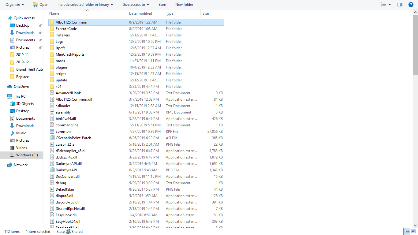This screenshot has height=235, width=418.
Task: Open the Replace folder in sidebar
Action: 23,77
